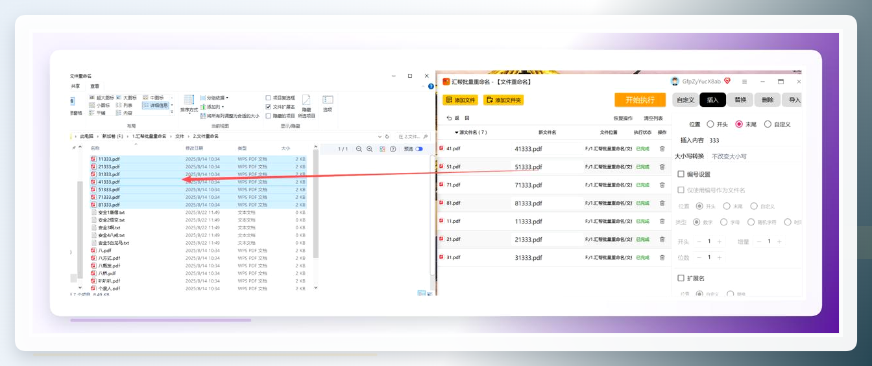
Task: Click the yellow Add Folder button
Action: [503, 100]
